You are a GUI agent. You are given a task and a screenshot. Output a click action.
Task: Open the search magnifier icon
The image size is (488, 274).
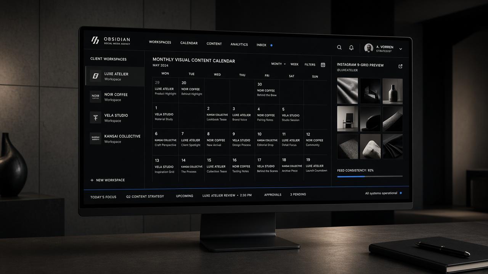pos(339,48)
